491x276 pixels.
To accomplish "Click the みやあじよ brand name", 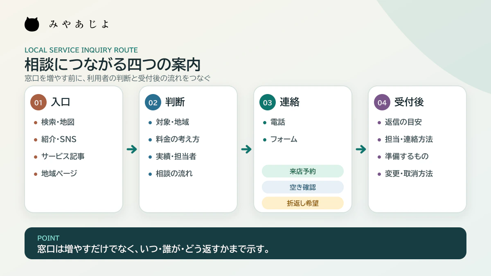I will tap(79, 24).
